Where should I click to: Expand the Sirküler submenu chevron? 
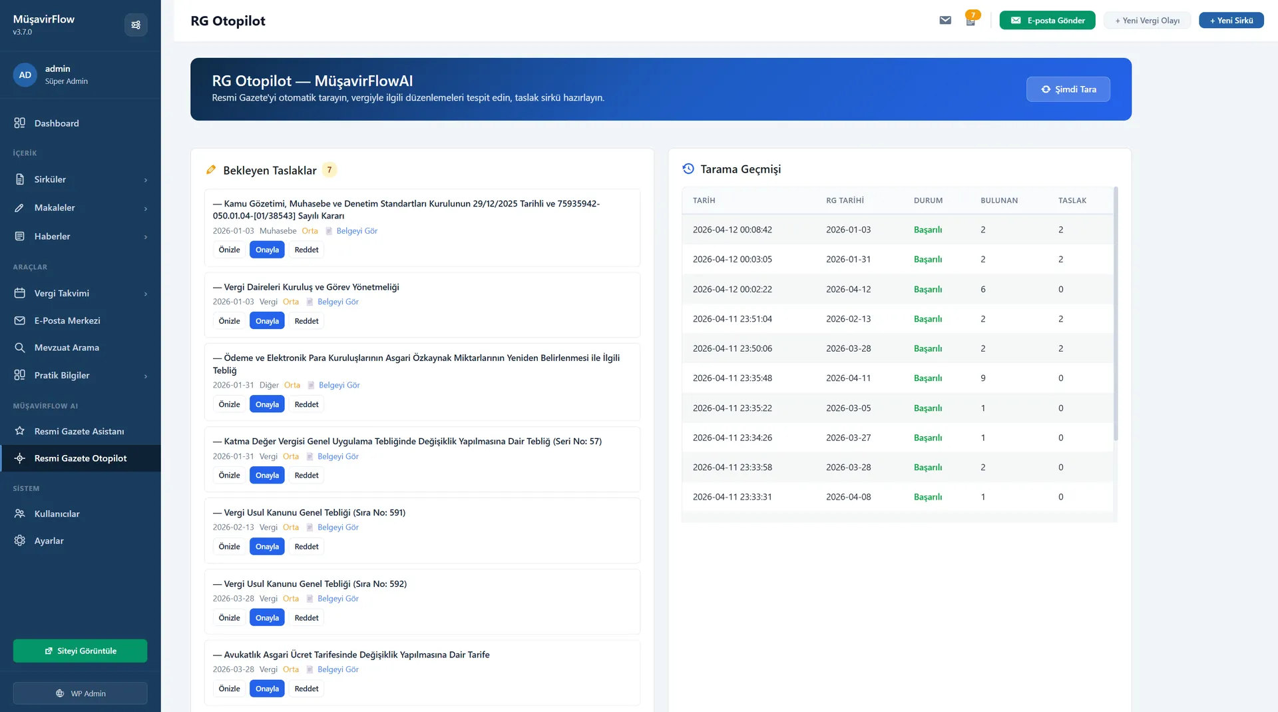(x=146, y=180)
